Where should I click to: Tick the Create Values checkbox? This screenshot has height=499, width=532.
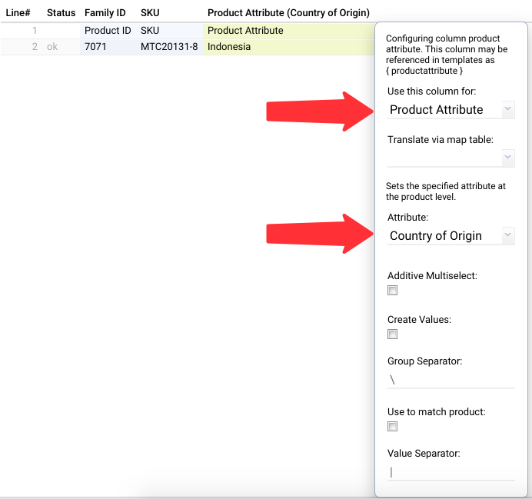[x=392, y=334]
